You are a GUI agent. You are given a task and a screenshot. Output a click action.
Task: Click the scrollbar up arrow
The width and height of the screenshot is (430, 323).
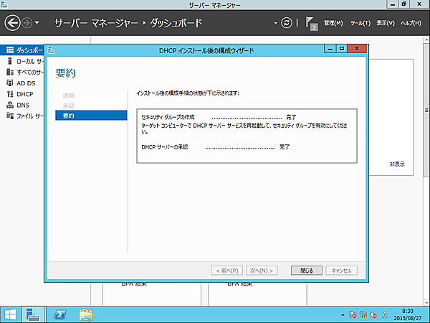426,40
